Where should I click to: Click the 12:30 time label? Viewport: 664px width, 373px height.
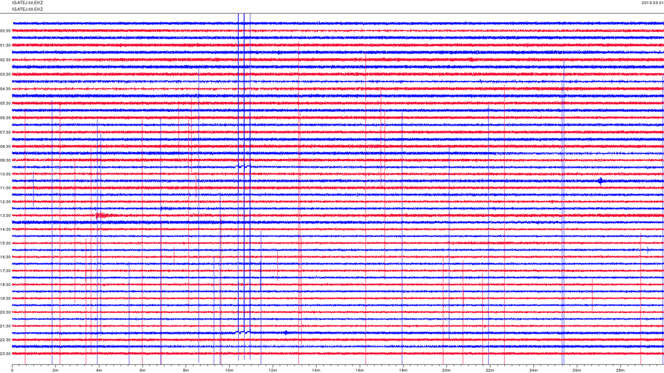click(x=6, y=202)
